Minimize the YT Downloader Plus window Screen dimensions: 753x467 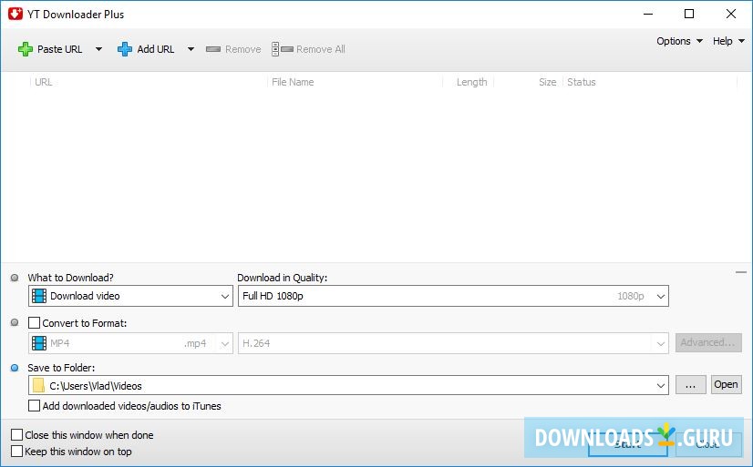click(x=648, y=14)
